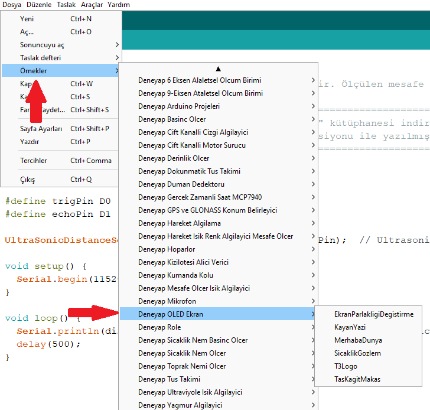This screenshot has width=430, height=410.
Task: Open Tercihler preferences
Action: [x=34, y=161]
